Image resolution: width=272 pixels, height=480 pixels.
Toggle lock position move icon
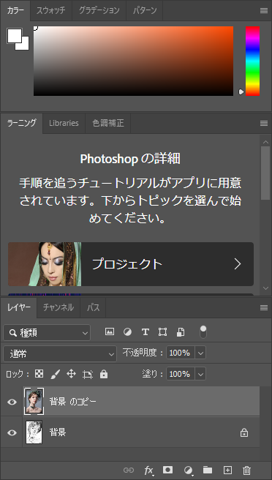pos(71,374)
